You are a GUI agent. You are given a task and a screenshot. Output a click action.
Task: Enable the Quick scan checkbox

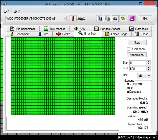[128, 49]
